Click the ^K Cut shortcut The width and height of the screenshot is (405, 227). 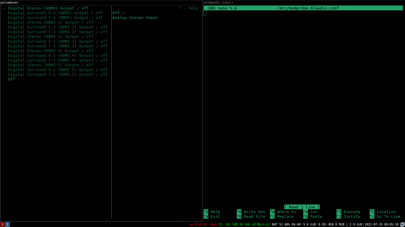tap(310, 212)
